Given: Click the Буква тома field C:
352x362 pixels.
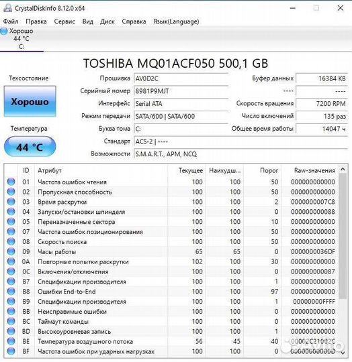Looking at the screenshot, I should click(x=181, y=129).
